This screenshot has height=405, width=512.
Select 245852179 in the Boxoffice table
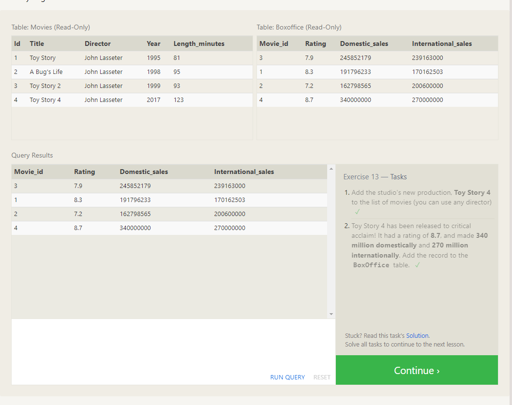(356, 58)
